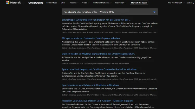Submit search with the arrow icon
The height and width of the screenshot is (109, 195).
coord(154,12)
